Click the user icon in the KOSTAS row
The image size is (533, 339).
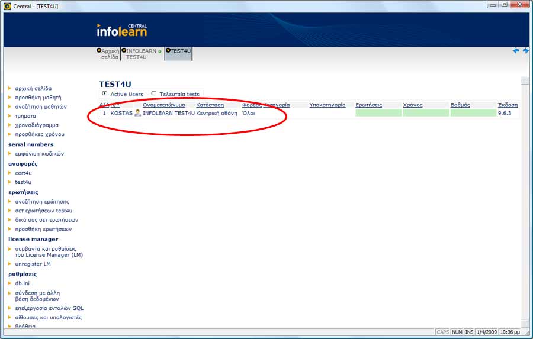(137, 113)
